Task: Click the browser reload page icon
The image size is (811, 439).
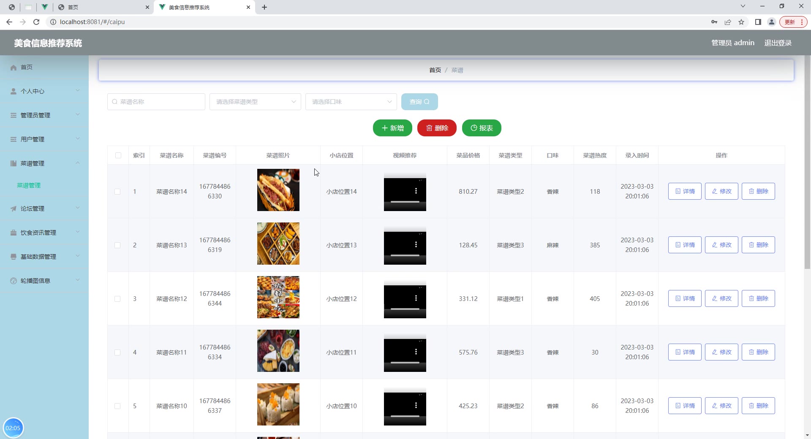Action: pyautogui.click(x=36, y=22)
